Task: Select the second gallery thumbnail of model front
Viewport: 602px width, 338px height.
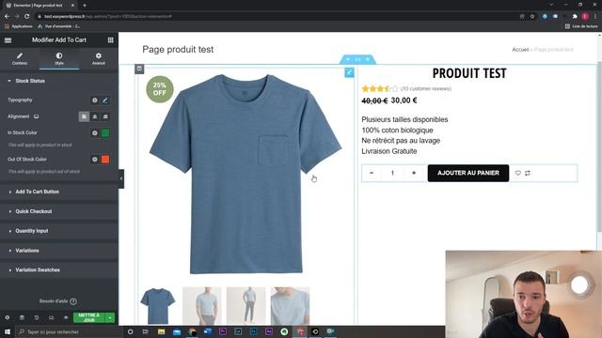Action: point(202,306)
